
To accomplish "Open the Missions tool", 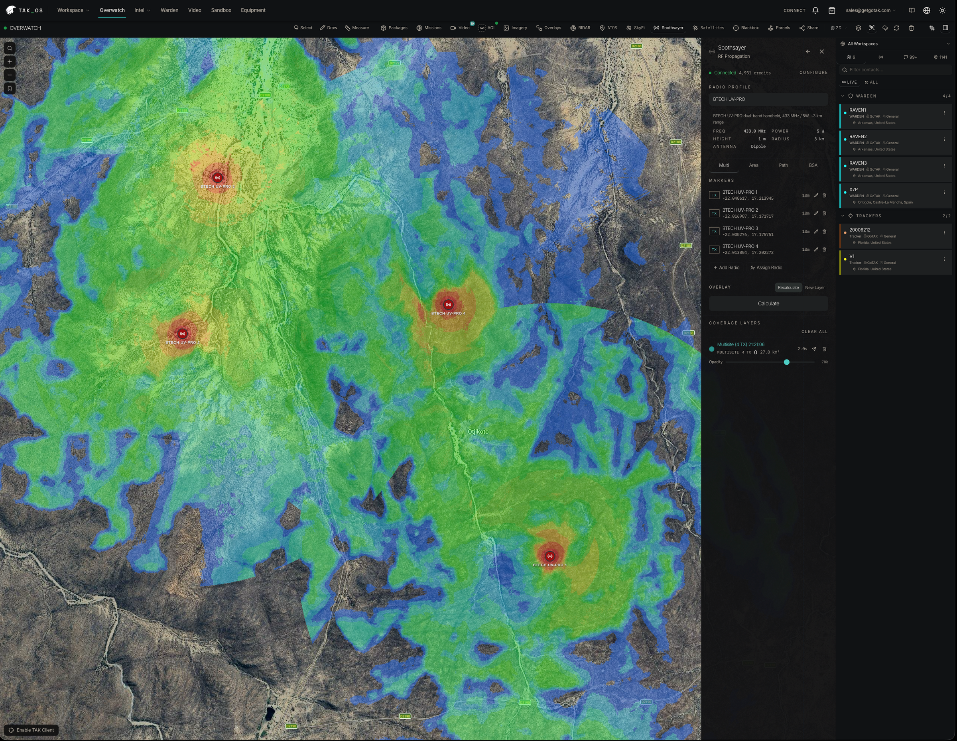I will [x=429, y=28].
